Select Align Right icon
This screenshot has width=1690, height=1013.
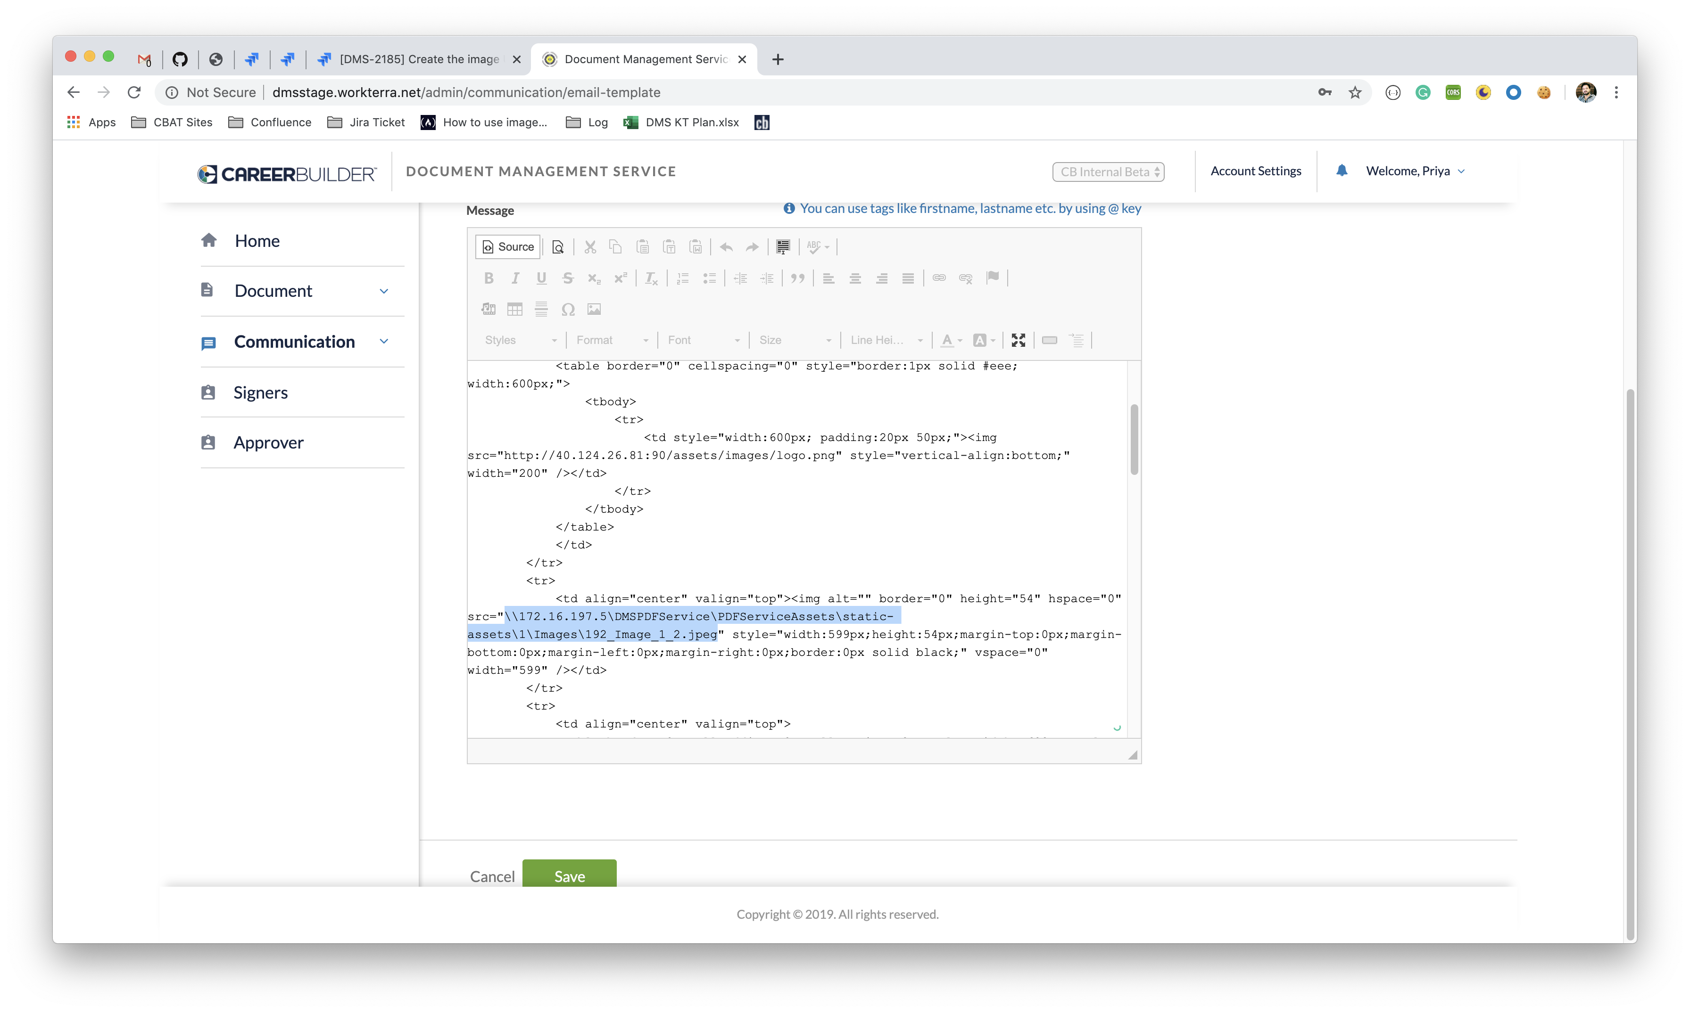click(x=882, y=278)
